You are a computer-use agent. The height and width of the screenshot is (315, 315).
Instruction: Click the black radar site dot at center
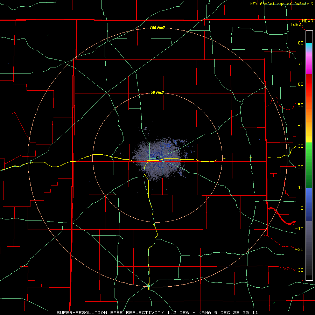[x=157, y=157]
